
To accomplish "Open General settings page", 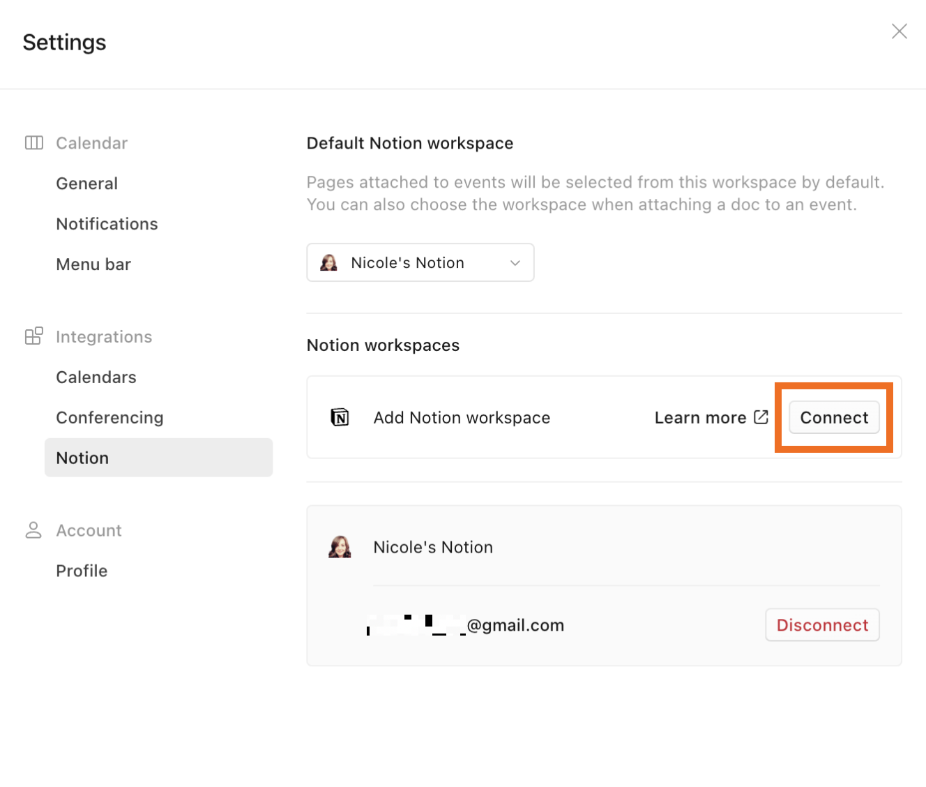I will (x=87, y=183).
